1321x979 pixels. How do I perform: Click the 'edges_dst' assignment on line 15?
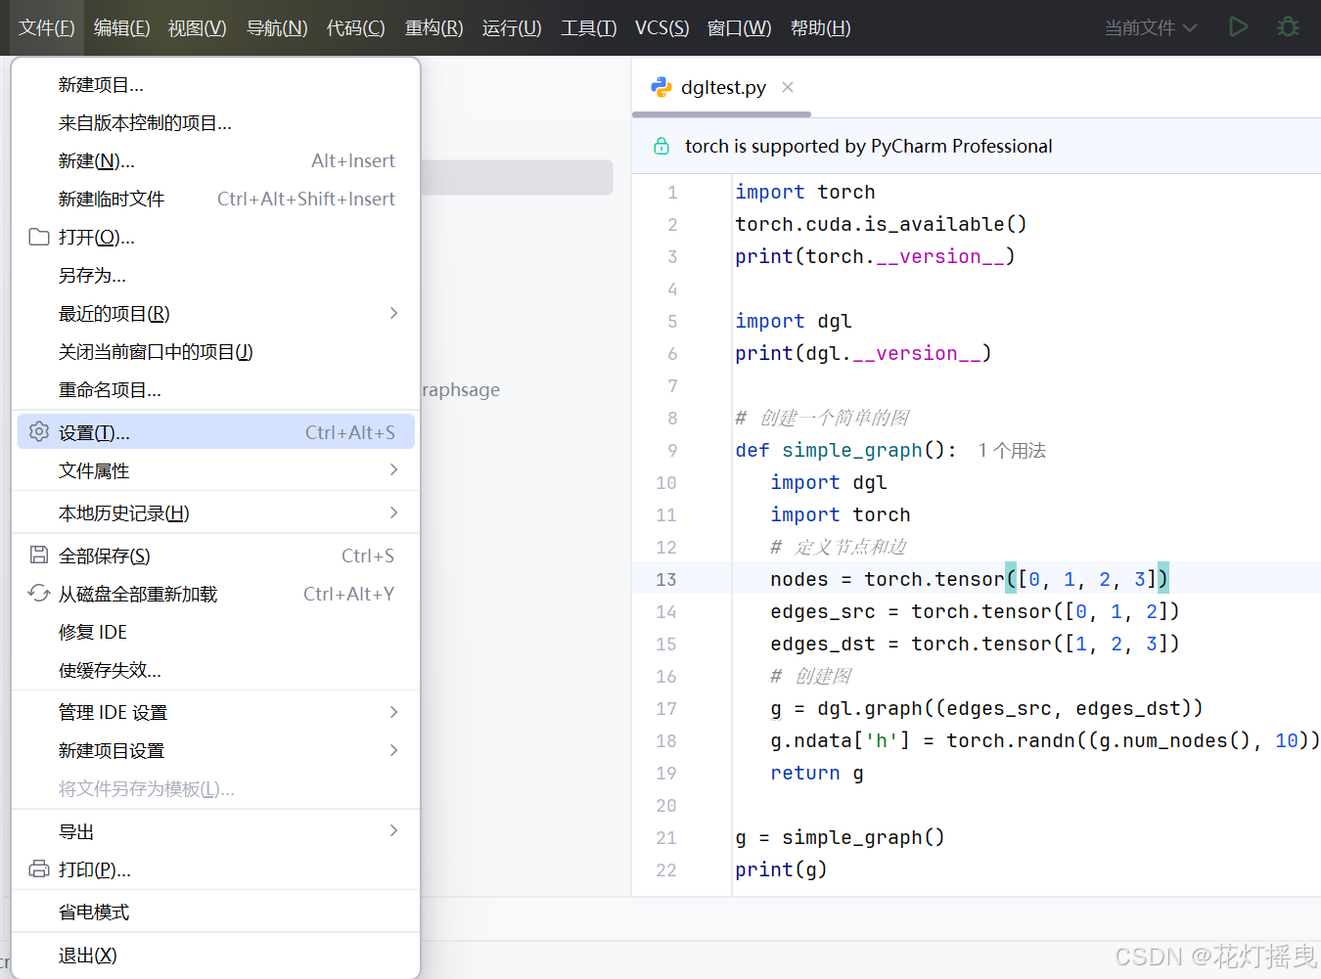[975, 644]
